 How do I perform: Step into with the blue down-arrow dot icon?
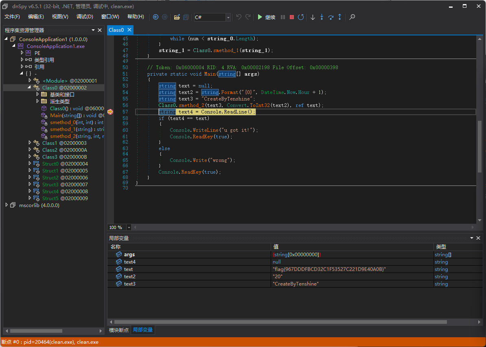click(x=322, y=17)
